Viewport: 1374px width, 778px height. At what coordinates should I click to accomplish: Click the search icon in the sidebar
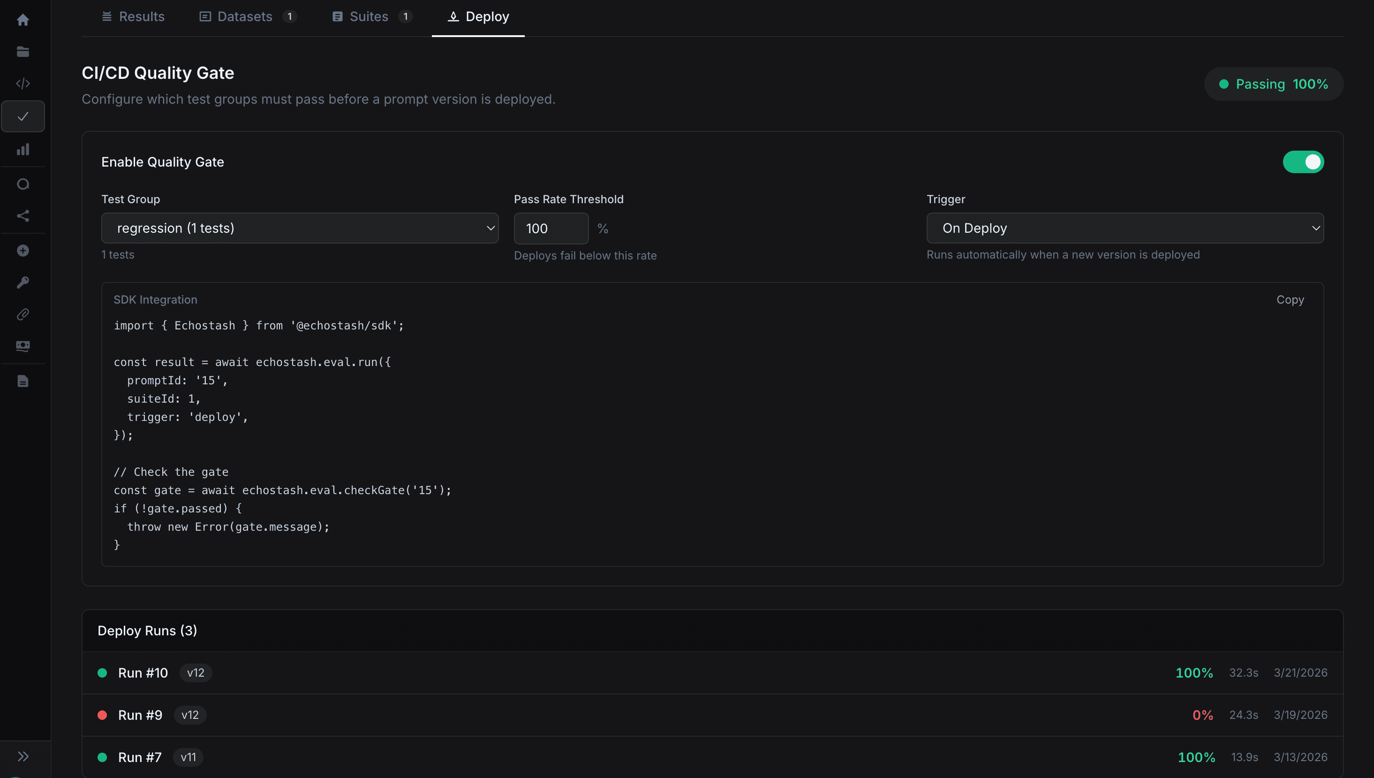pos(23,183)
